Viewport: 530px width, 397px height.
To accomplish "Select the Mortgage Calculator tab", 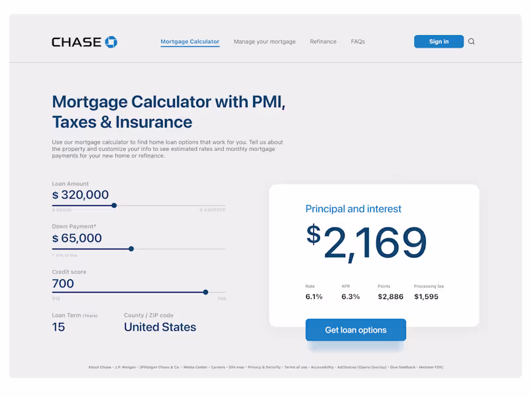I will [189, 42].
